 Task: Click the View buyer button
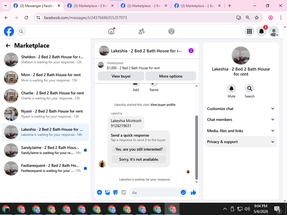click(x=121, y=76)
